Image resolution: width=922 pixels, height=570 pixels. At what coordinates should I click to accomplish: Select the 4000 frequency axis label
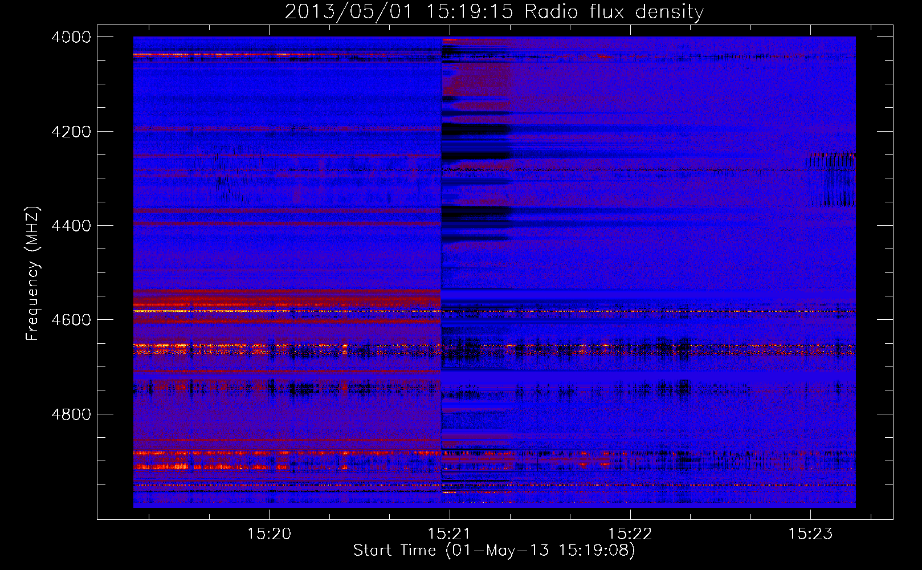tap(71, 37)
